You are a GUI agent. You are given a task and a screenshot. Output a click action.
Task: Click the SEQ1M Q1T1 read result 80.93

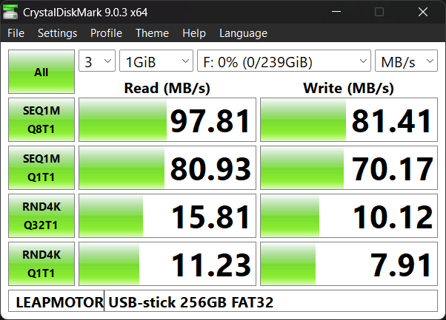point(167,168)
